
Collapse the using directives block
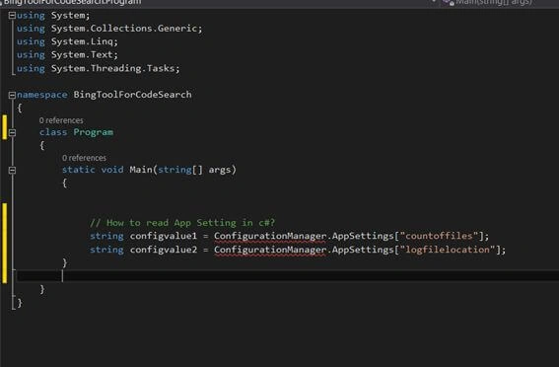[x=12, y=16]
